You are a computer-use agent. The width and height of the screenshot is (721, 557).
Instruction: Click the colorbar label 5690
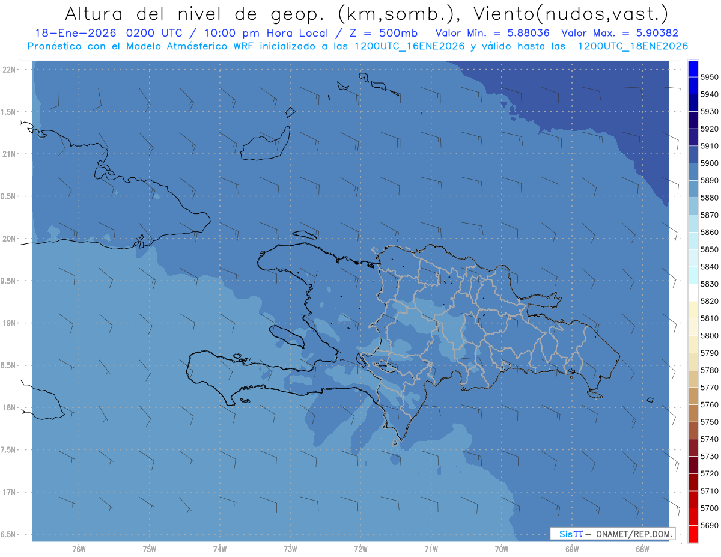[x=709, y=526]
